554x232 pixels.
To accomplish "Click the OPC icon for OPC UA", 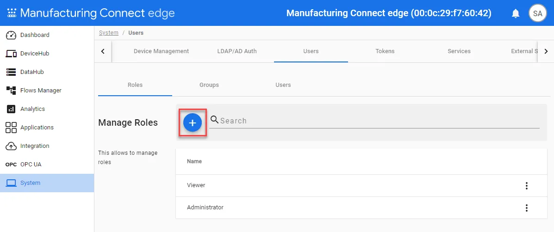I will tap(11, 165).
